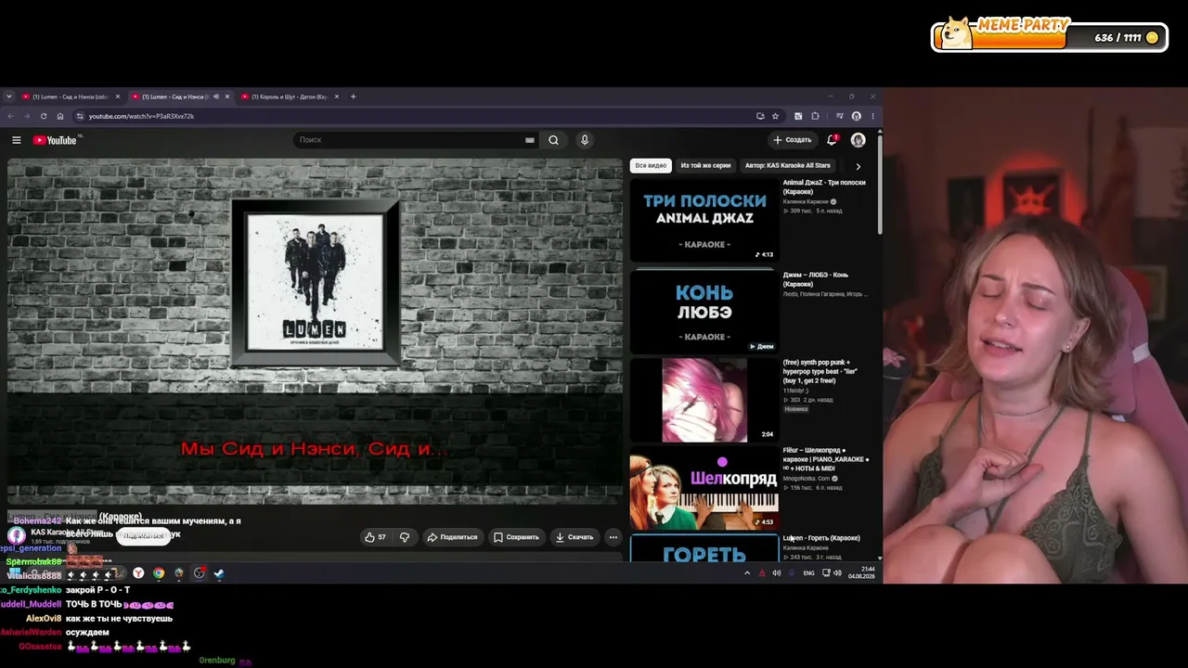Viewport: 1188px width, 668px height.
Task: Open the browser home page
Action: 60,116
